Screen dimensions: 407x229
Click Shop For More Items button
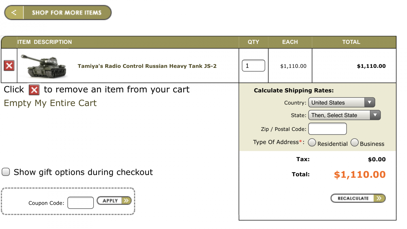point(58,13)
